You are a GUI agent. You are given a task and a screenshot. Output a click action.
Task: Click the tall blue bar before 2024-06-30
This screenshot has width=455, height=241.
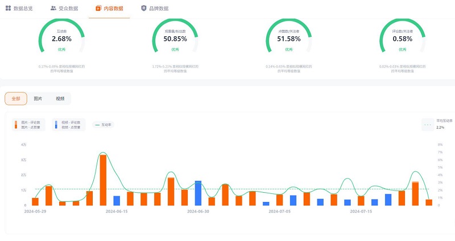click(198, 193)
